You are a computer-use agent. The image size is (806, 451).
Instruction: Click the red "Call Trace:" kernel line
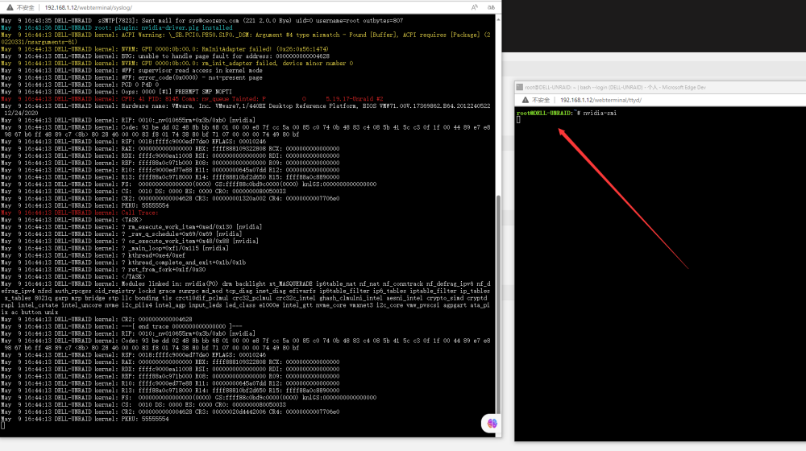point(80,213)
